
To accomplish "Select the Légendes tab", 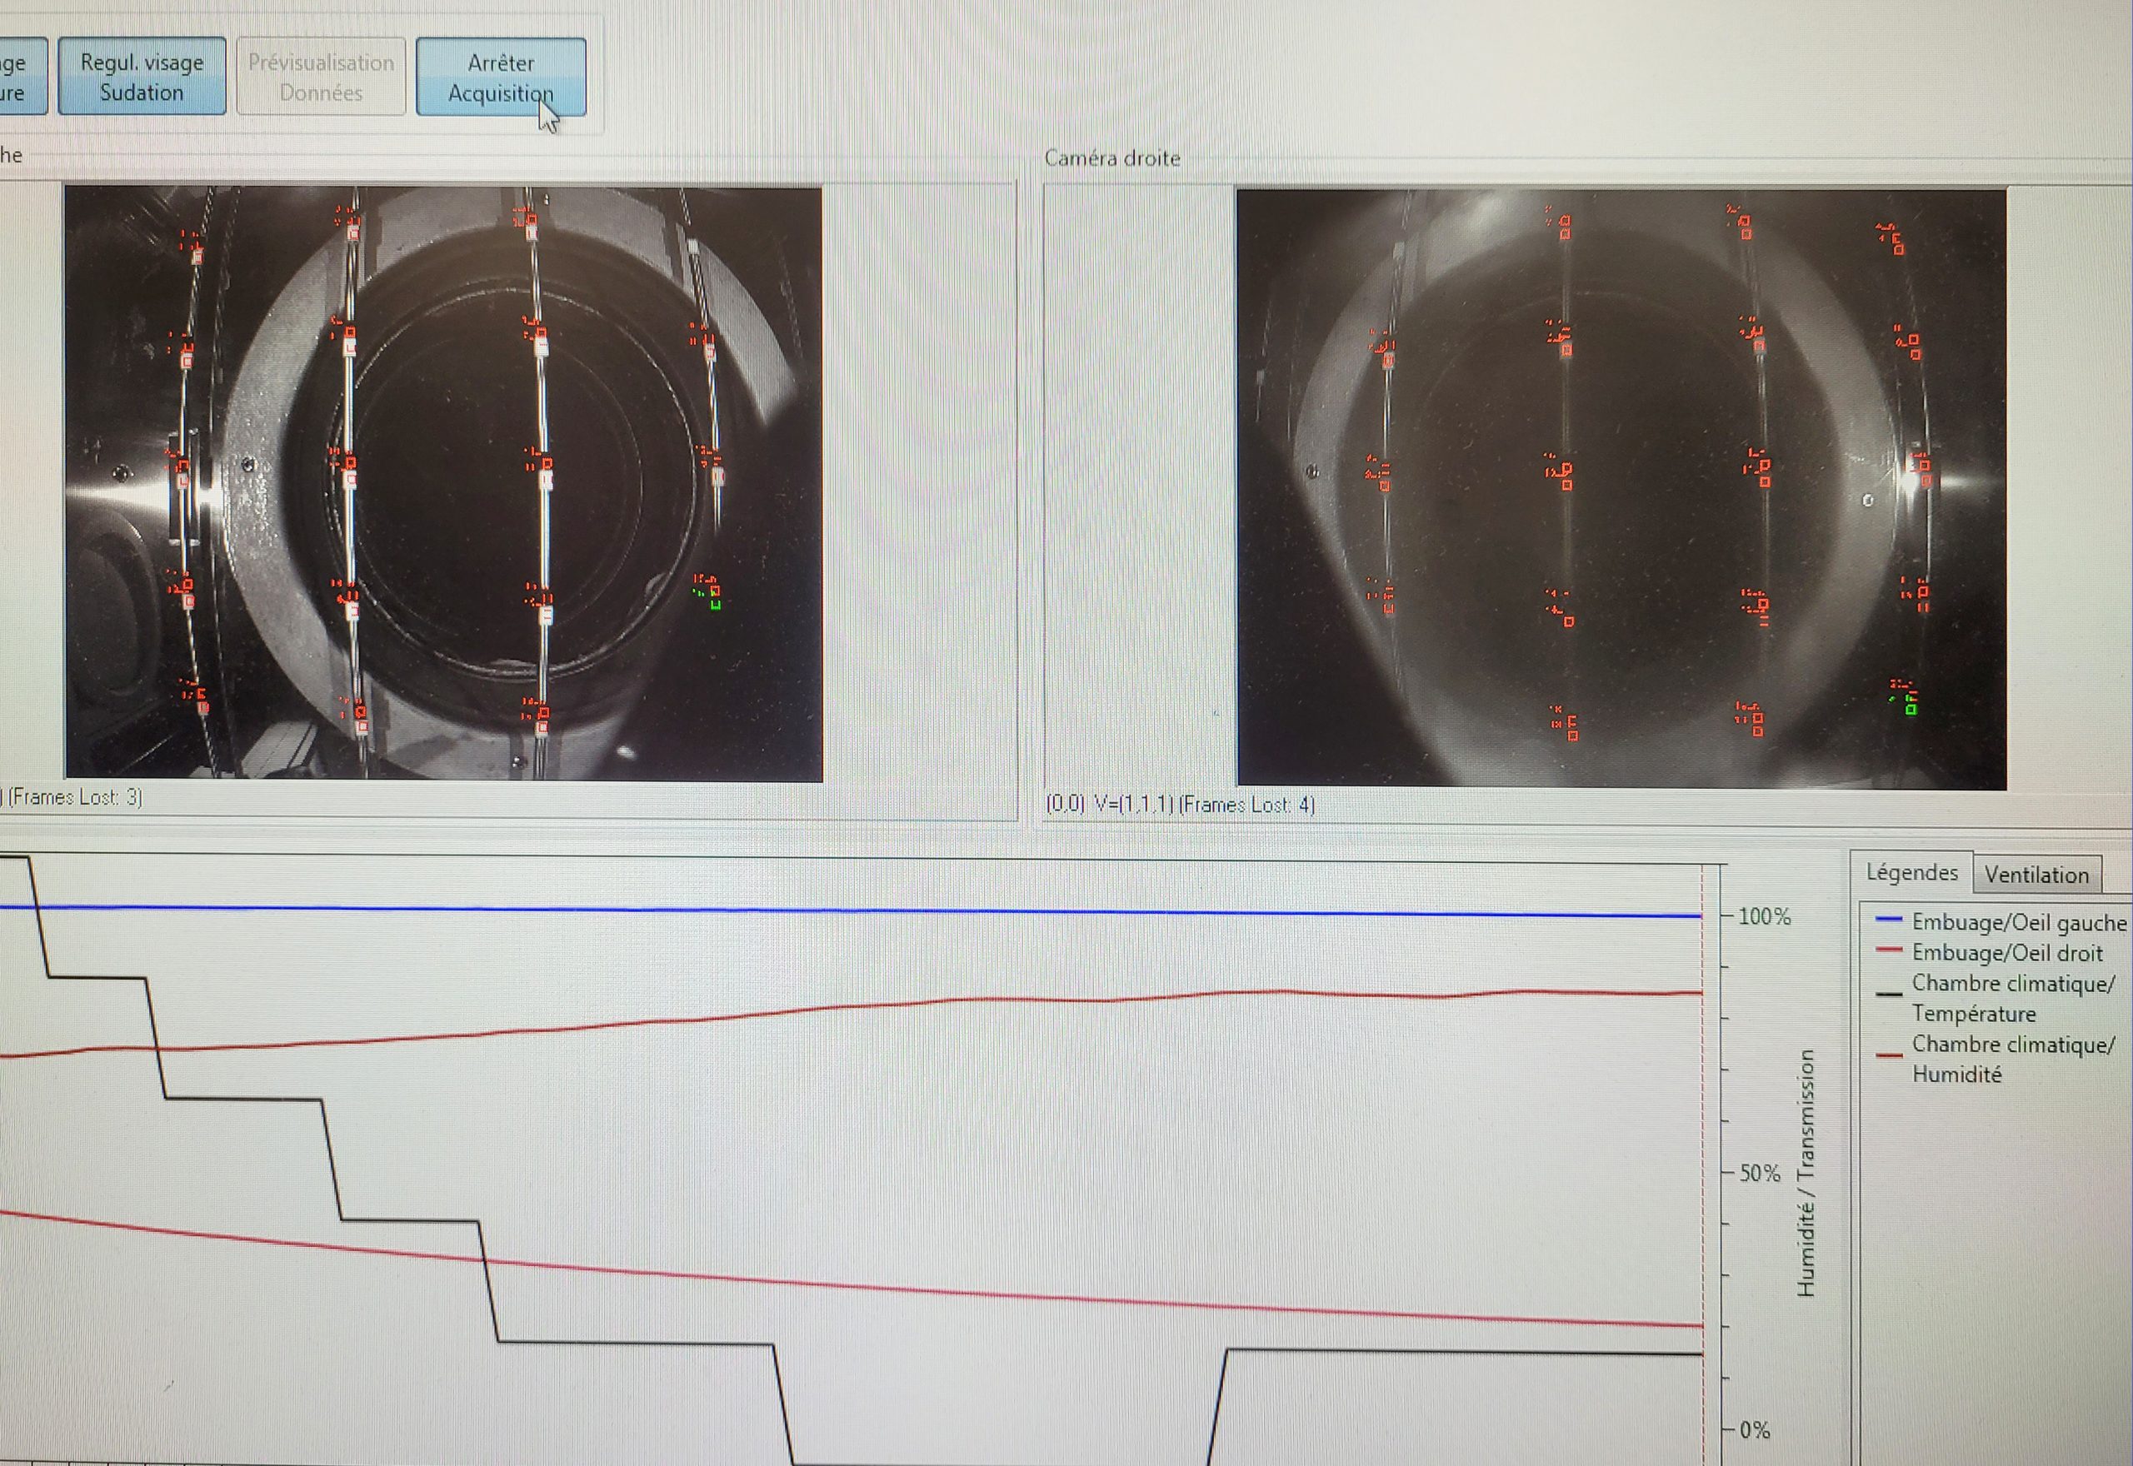I will point(1911,872).
